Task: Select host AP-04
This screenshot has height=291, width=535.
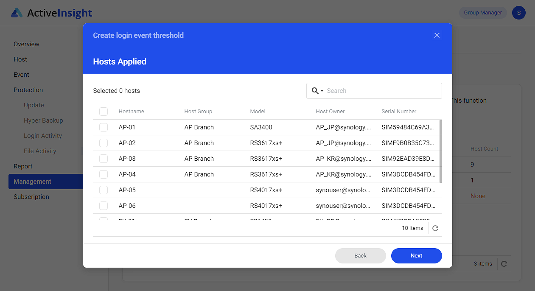Action: click(104, 174)
